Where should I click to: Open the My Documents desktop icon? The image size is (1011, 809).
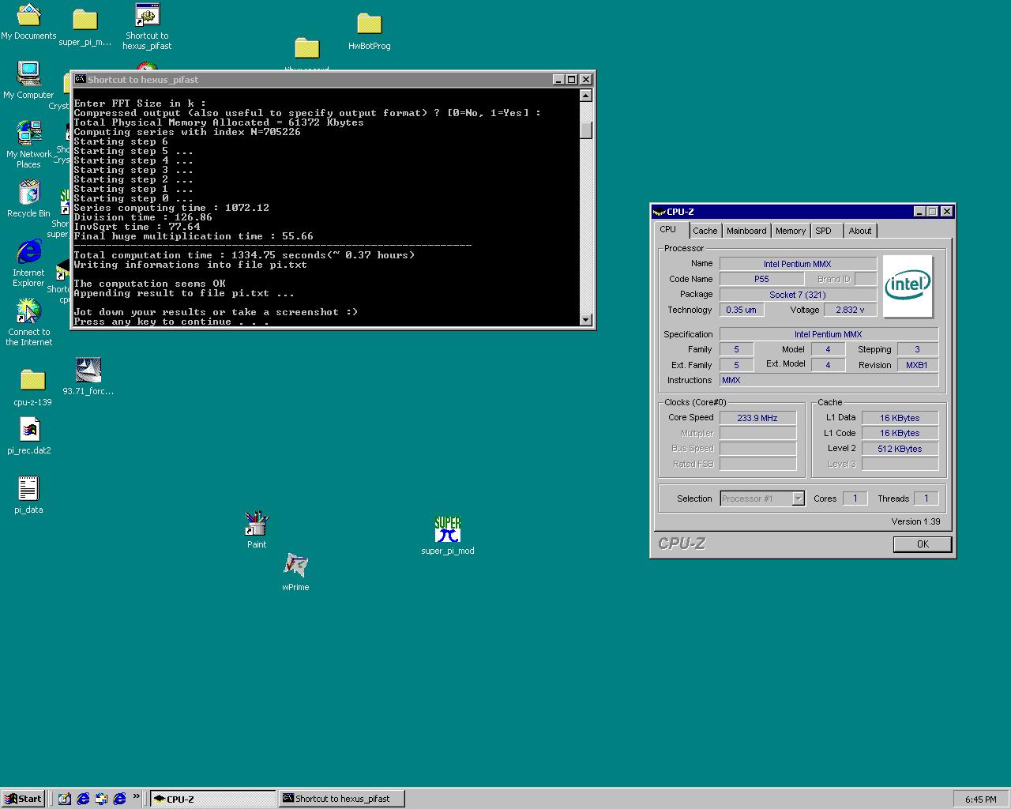click(28, 22)
